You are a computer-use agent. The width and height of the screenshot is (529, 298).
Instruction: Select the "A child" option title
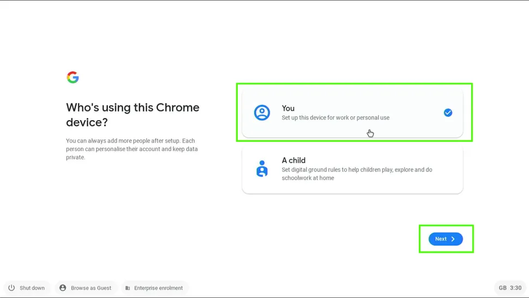click(293, 160)
